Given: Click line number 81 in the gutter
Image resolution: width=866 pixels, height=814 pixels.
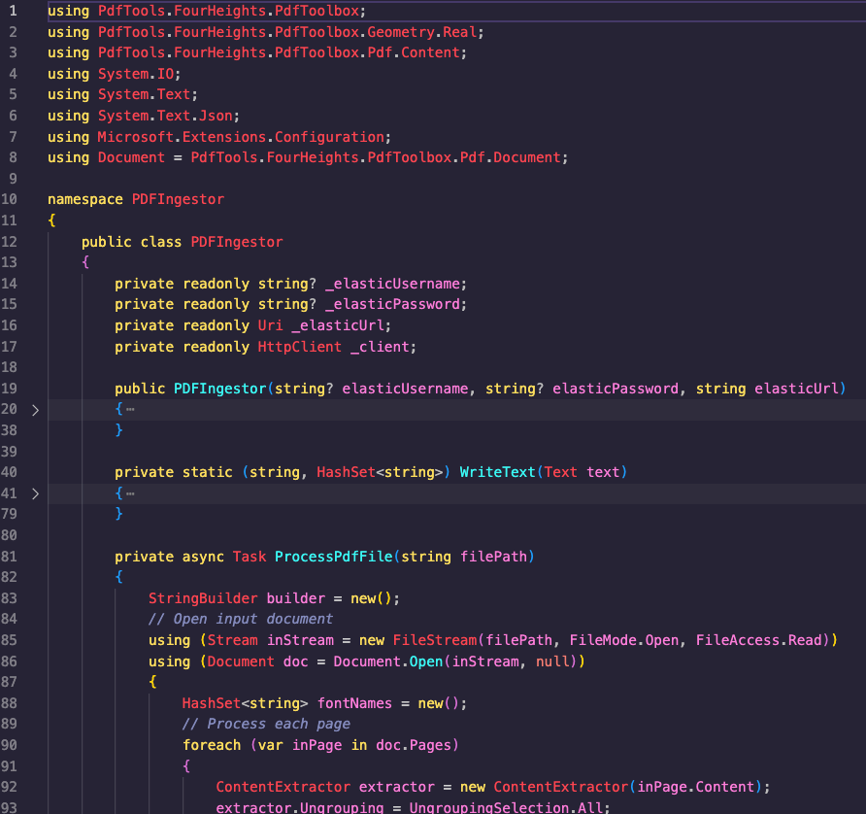Looking at the screenshot, I should pos(9,557).
